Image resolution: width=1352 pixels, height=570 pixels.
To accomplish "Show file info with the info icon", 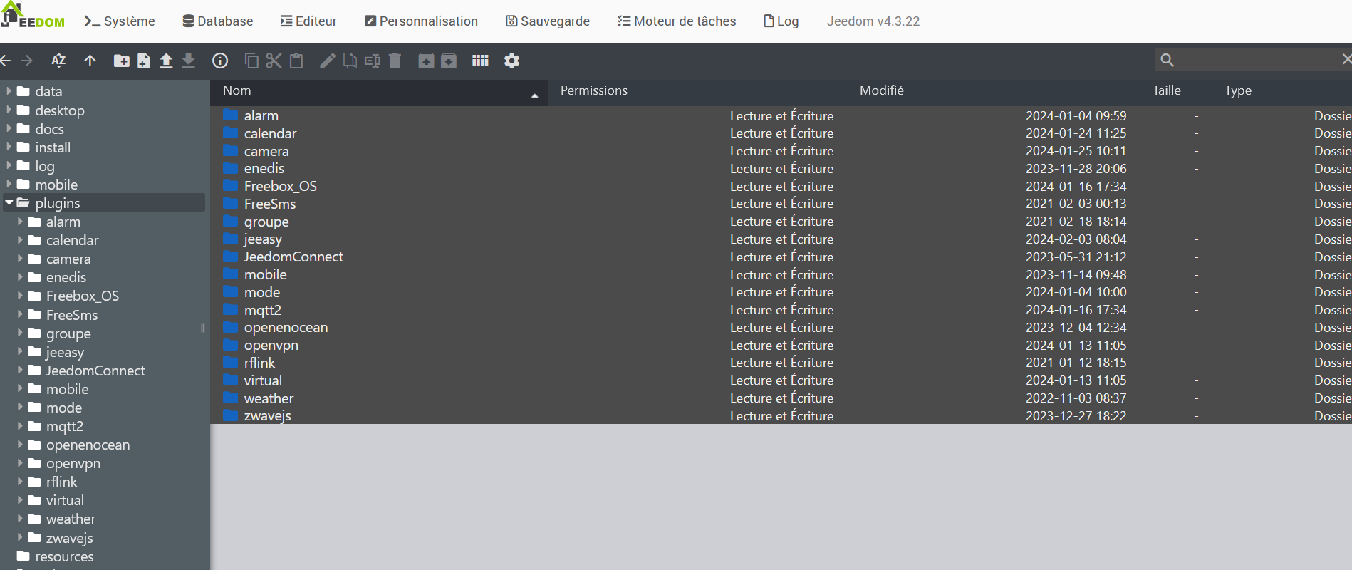I will pyautogui.click(x=220, y=61).
